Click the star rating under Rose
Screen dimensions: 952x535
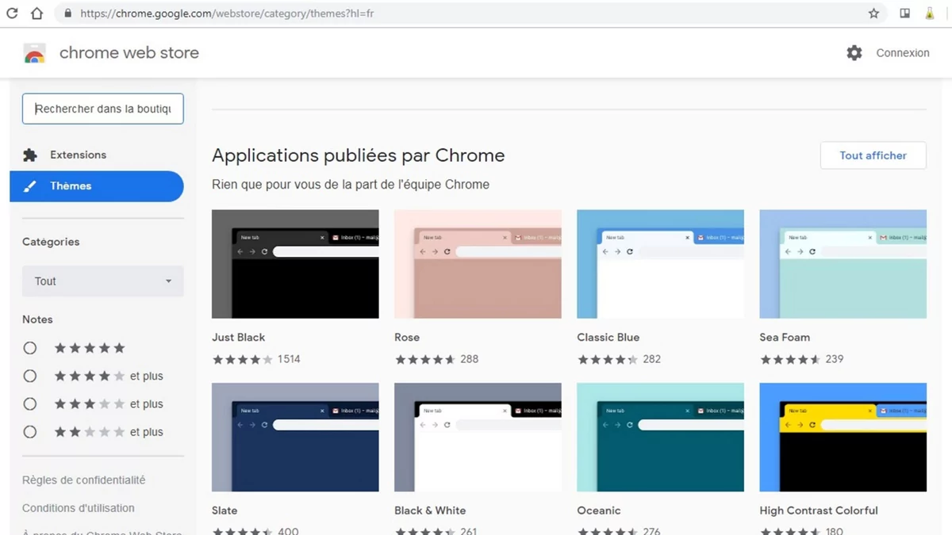pyautogui.click(x=424, y=359)
